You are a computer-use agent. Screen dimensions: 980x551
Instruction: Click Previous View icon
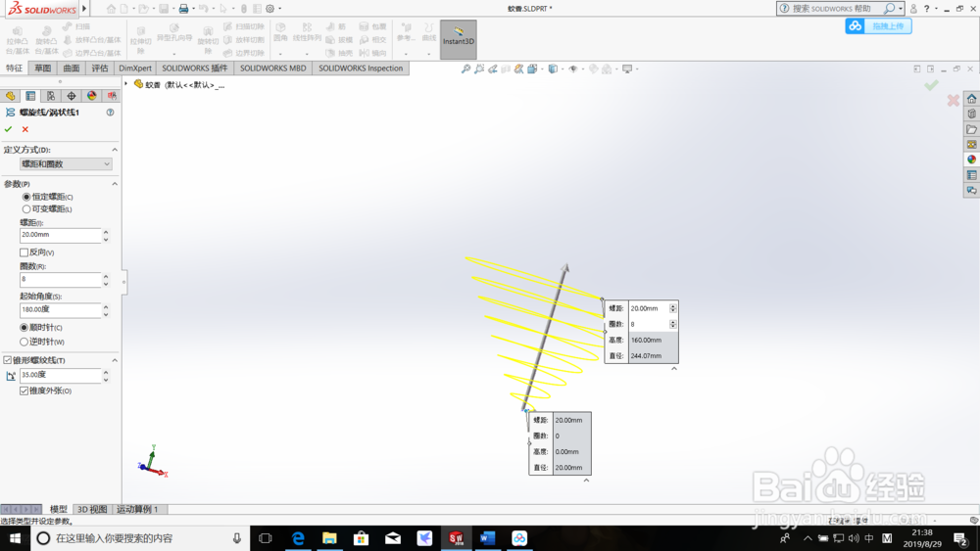493,69
